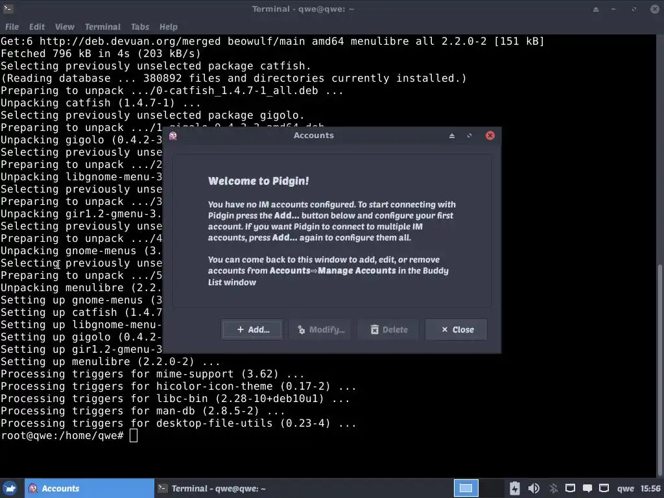Open the applications menu in the taskbar
This screenshot has width=664, height=498.
click(10, 488)
